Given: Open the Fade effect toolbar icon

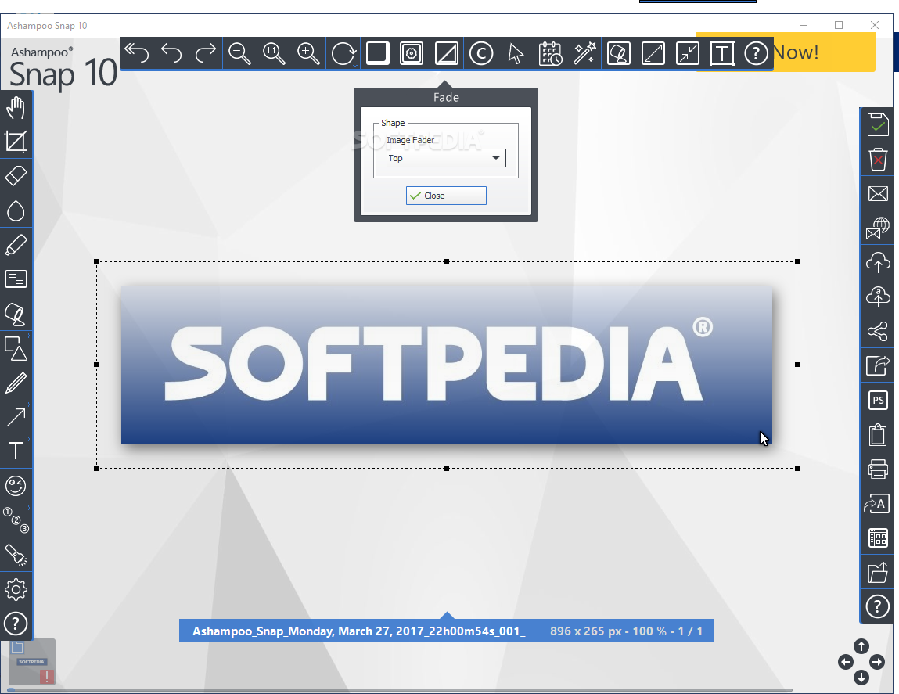Looking at the screenshot, I should coord(446,53).
